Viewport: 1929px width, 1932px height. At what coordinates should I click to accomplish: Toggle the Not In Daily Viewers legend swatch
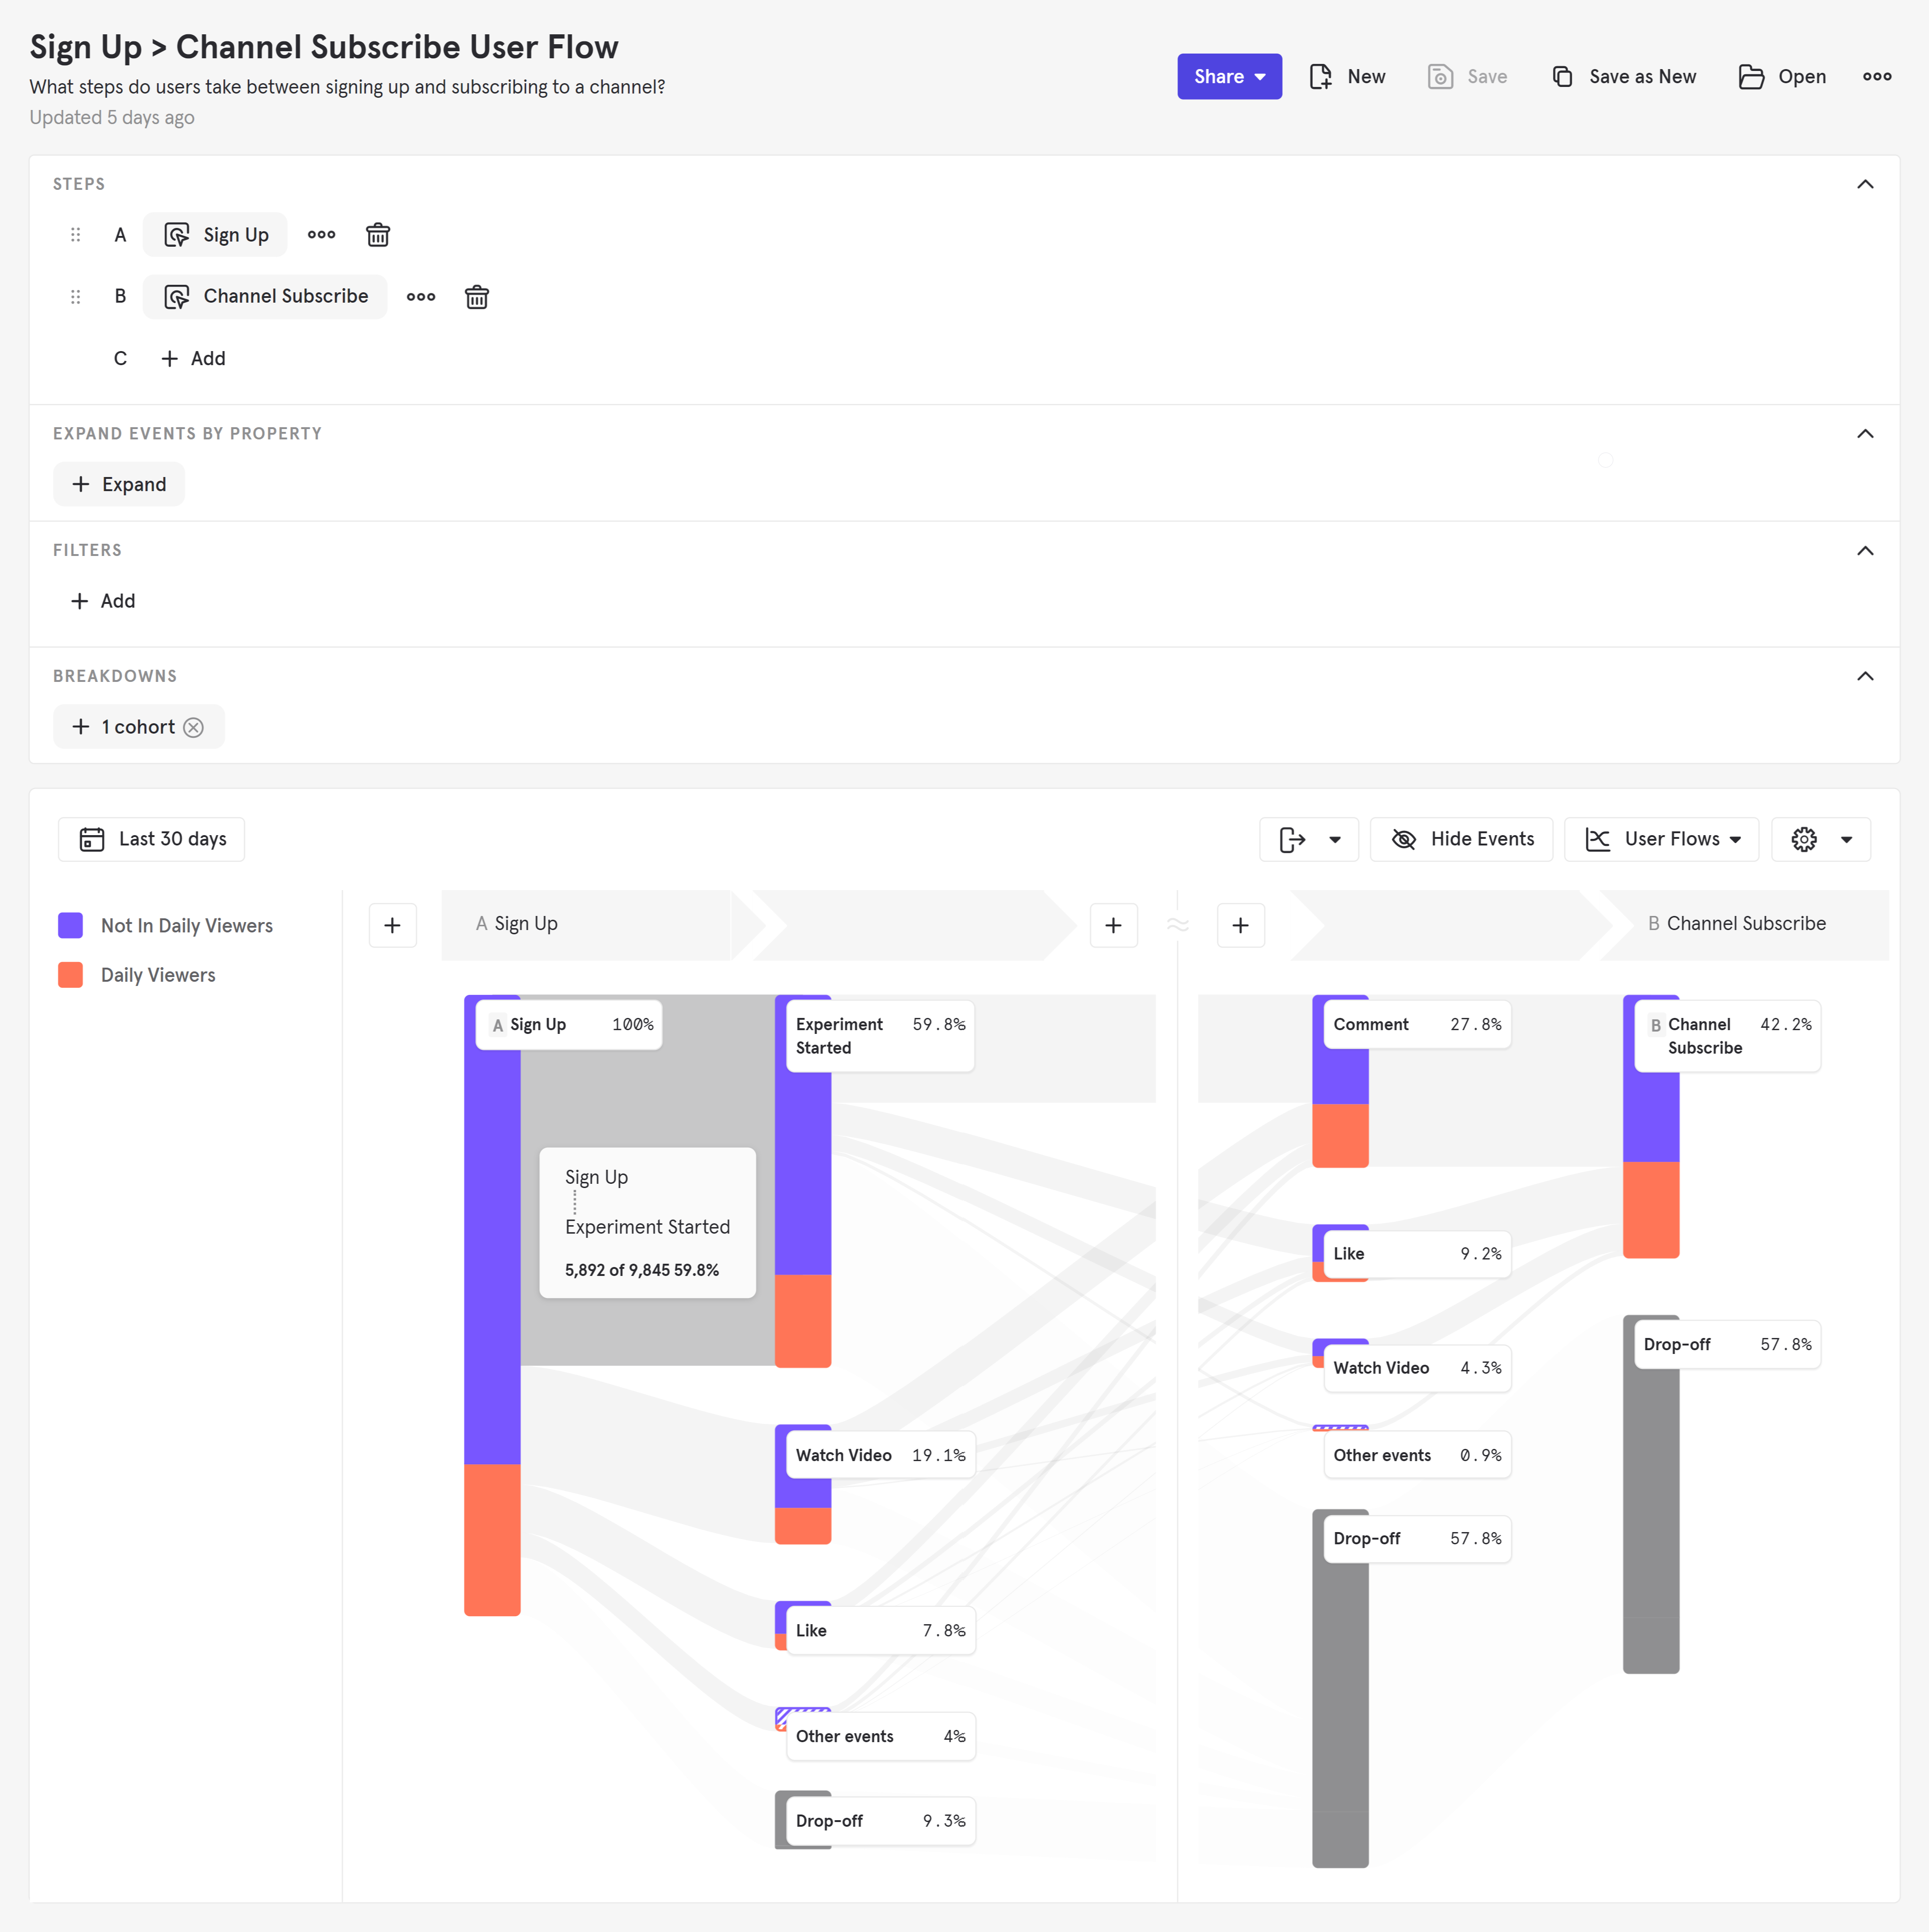click(x=70, y=925)
